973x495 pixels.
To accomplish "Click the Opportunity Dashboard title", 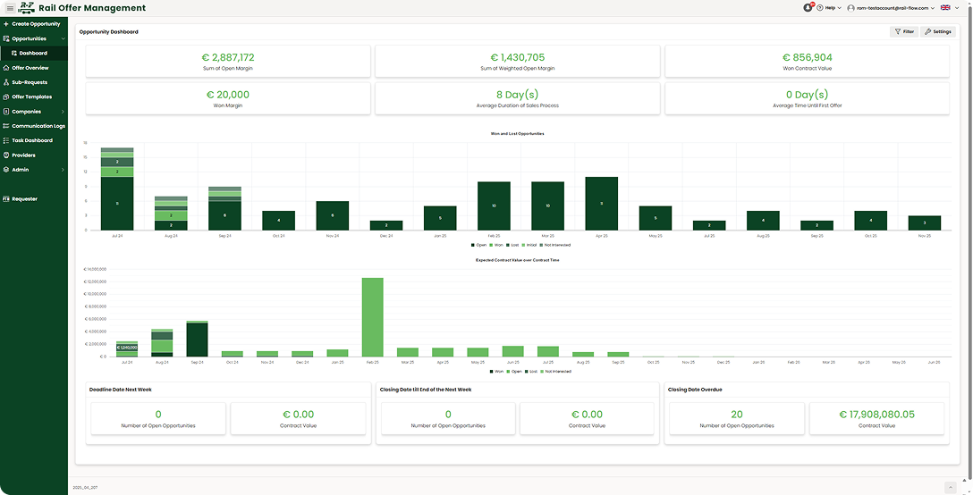I will pyautogui.click(x=108, y=31).
